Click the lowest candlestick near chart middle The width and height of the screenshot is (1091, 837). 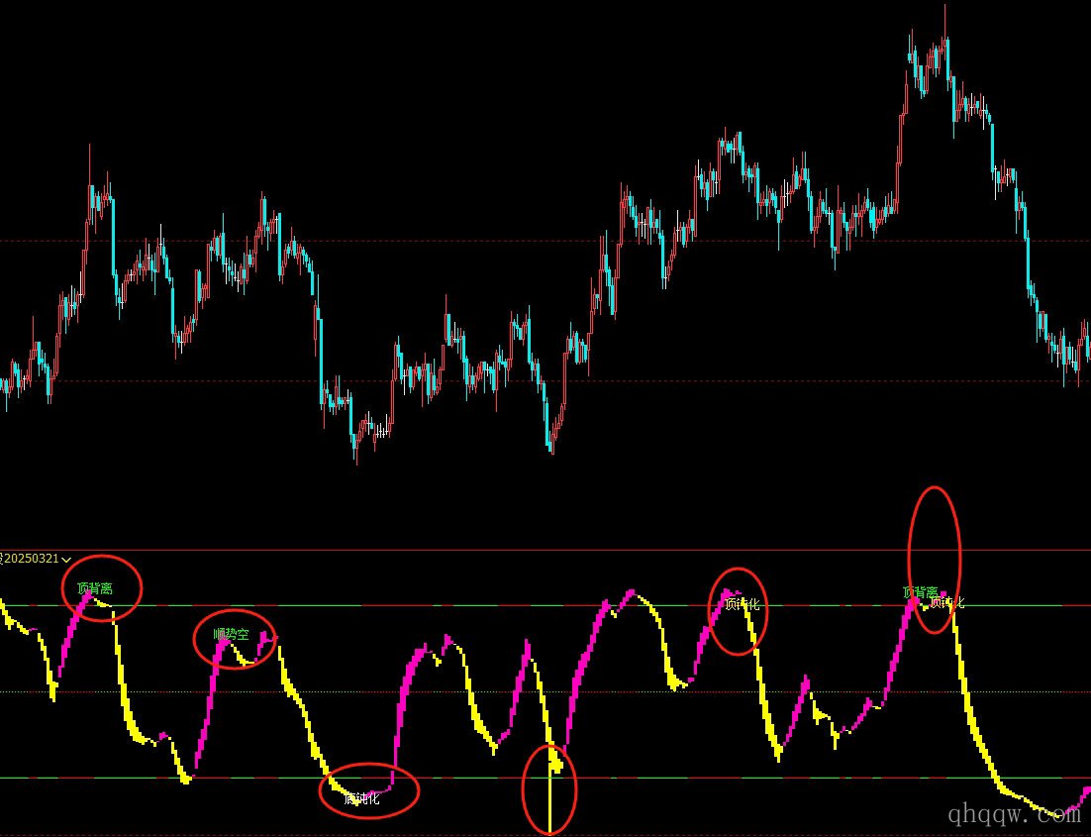pos(550,446)
